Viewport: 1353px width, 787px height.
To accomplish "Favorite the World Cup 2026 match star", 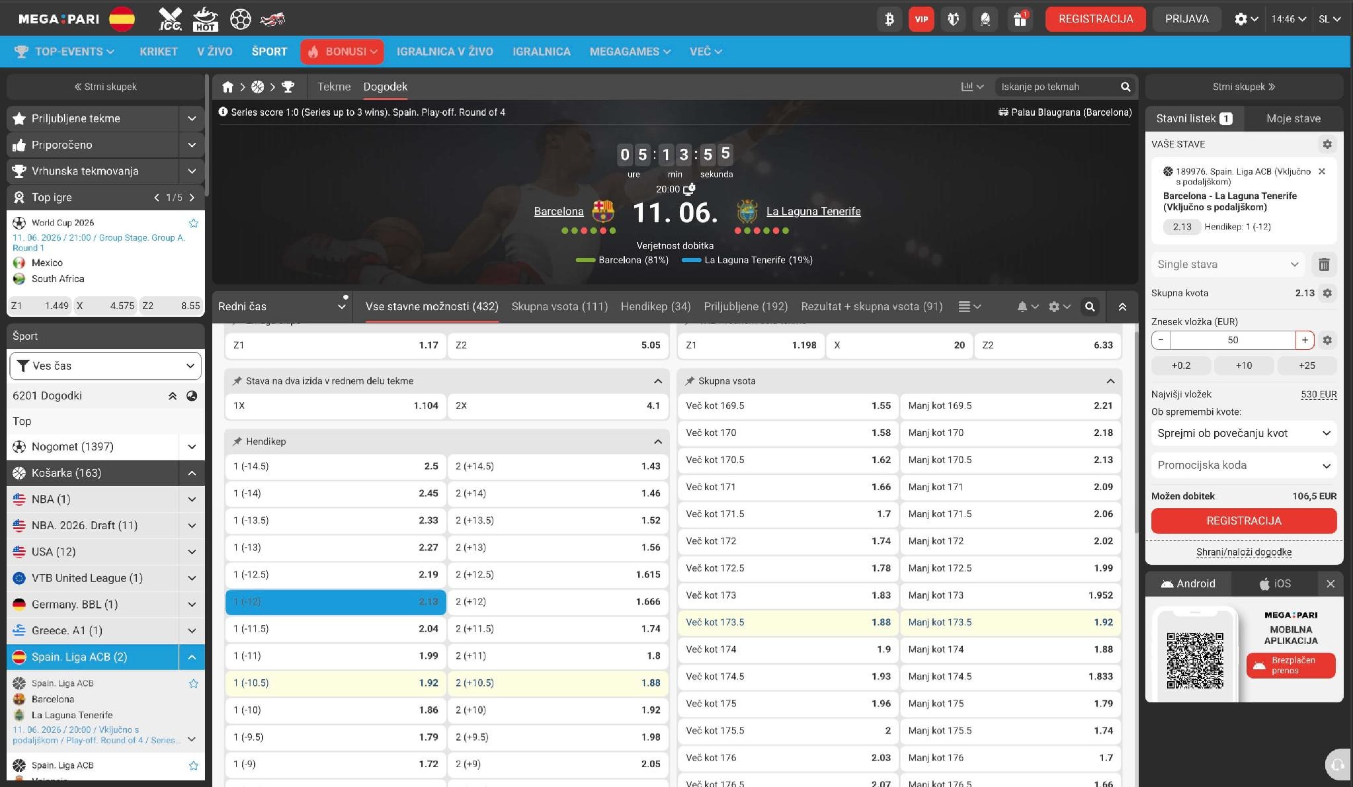I will 194,223.
